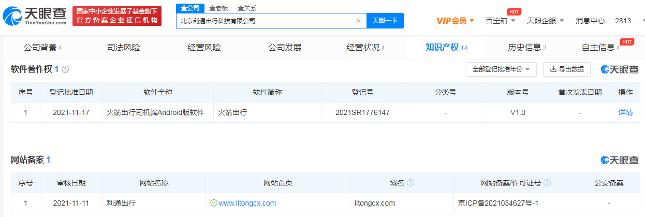Click the red 官方备案企业征信机构 banner
Screen dimensions: 645x217
click(x=117, y=16)
